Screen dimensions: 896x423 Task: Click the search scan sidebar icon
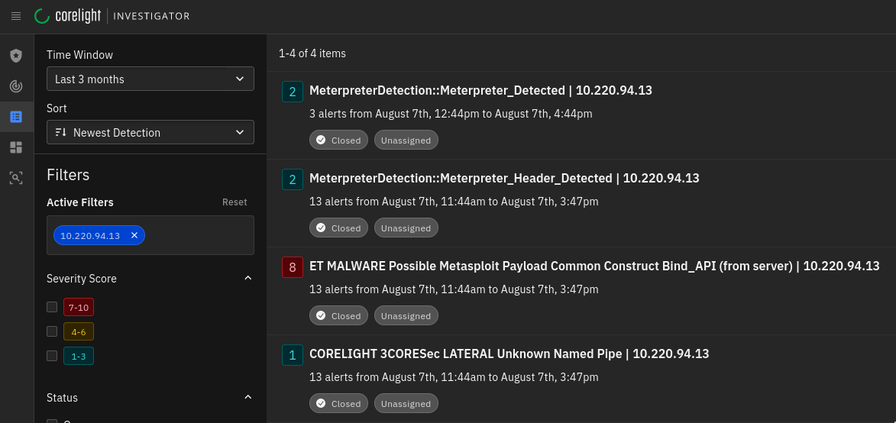pyautogui.click(x=16, y=178)
